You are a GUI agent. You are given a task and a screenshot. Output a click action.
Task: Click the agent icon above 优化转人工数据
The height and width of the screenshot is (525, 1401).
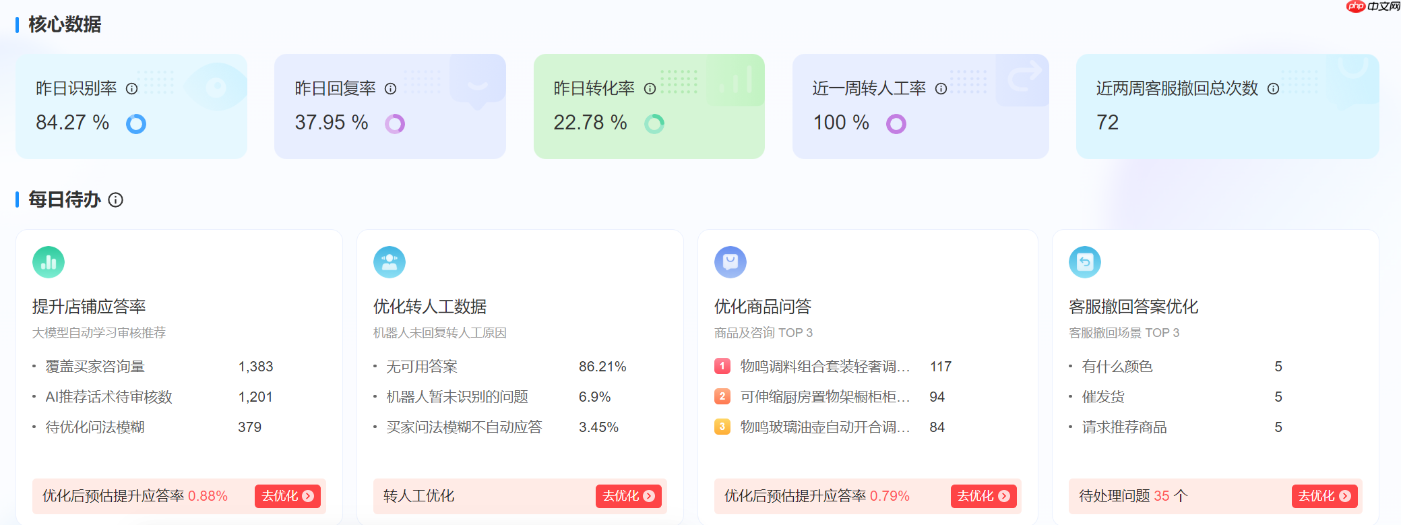pos(390,262)
